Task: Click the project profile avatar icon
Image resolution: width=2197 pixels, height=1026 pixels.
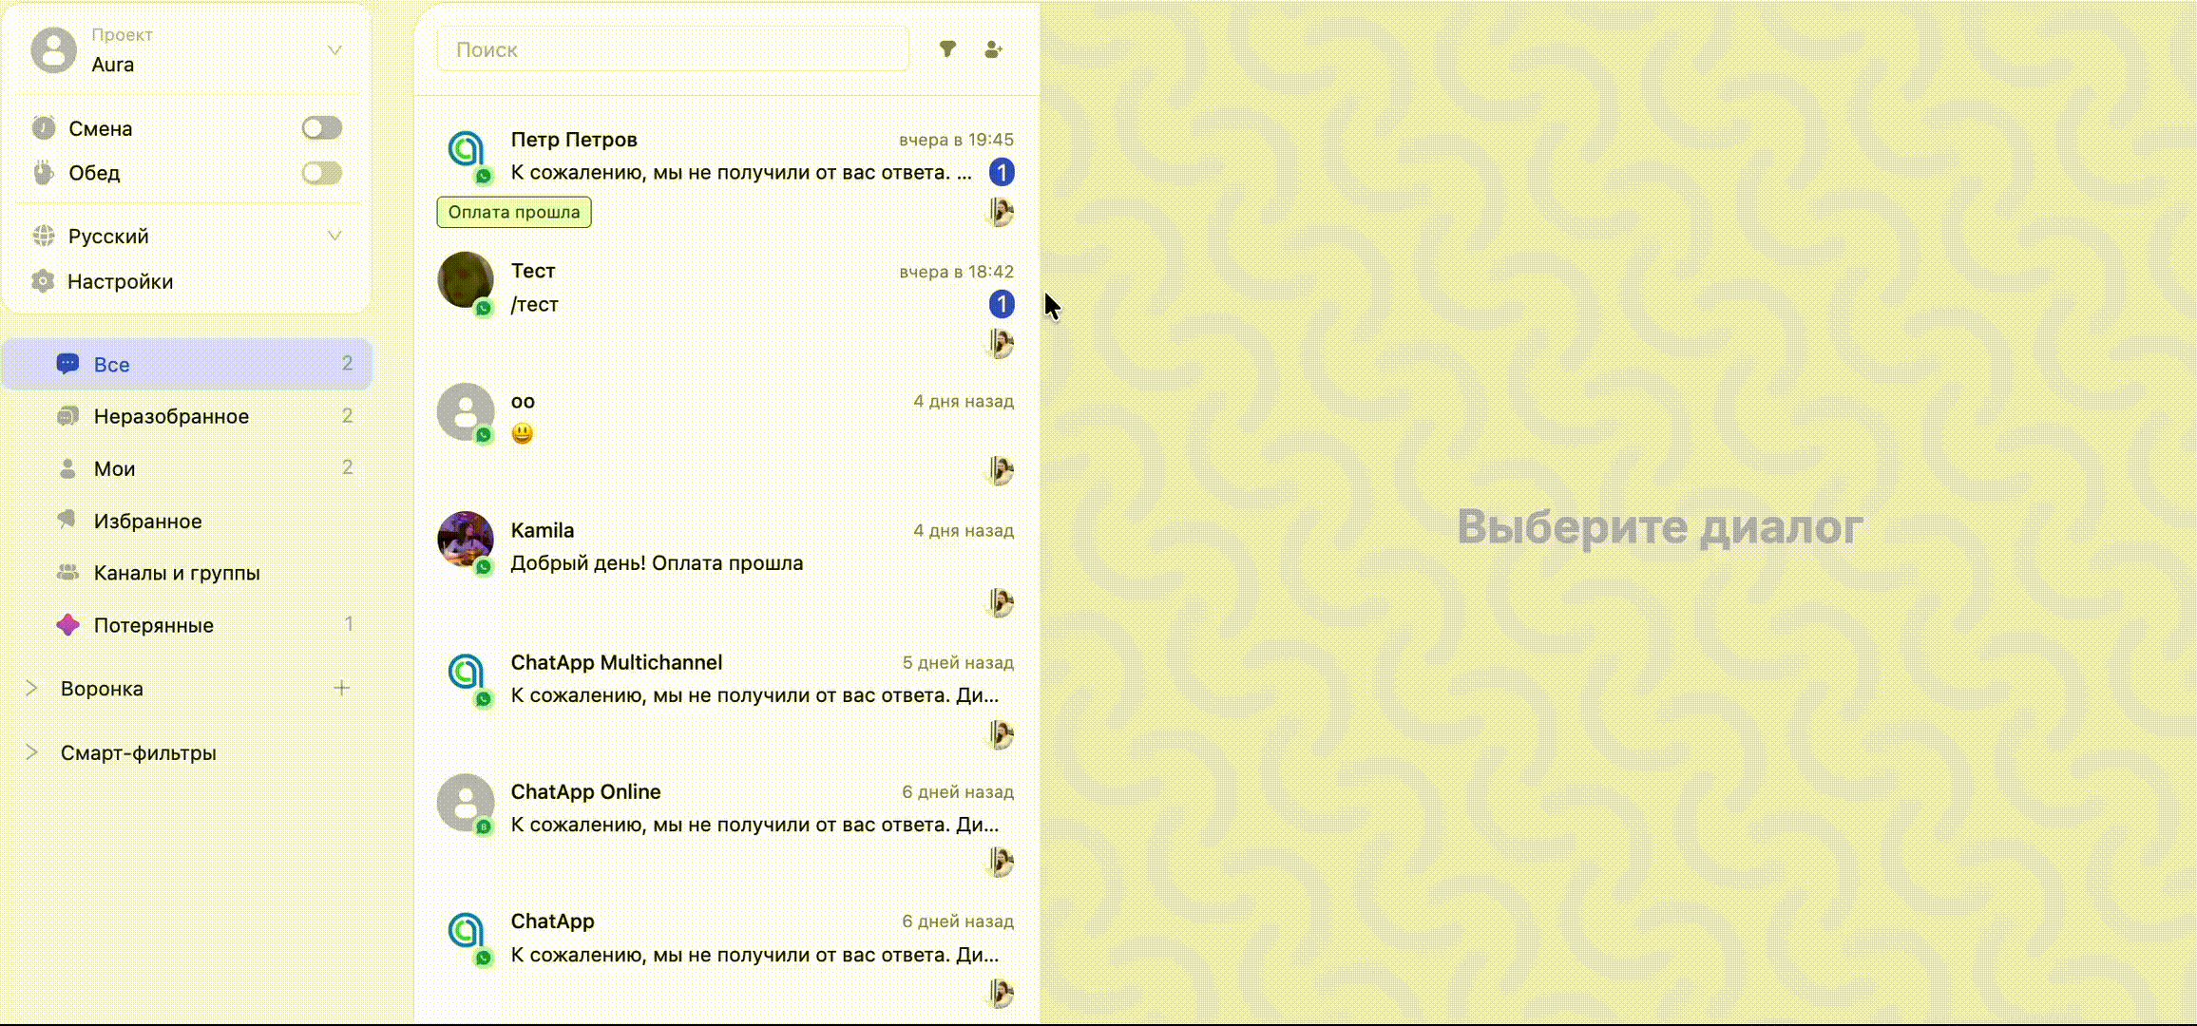Action: (54, 50)
